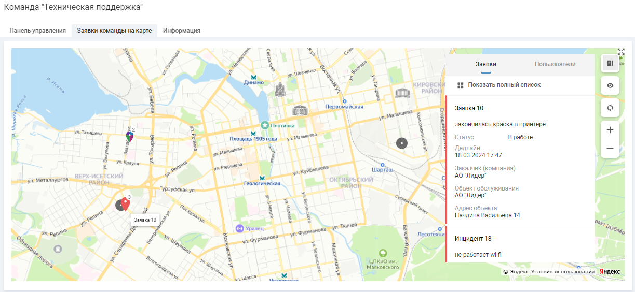This screenshot has width=635, height=292.
Task: Open the Условия использования link
Action: click(x=562, y=272)
